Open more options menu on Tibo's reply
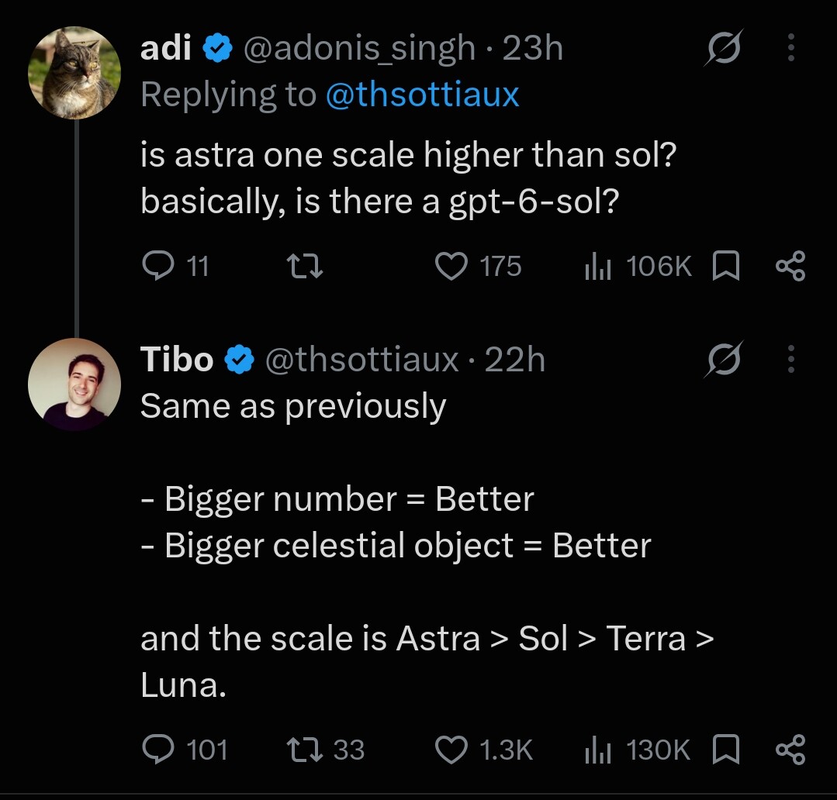The width and height of the screenshot is (837, 800). (x=791, y=359)
